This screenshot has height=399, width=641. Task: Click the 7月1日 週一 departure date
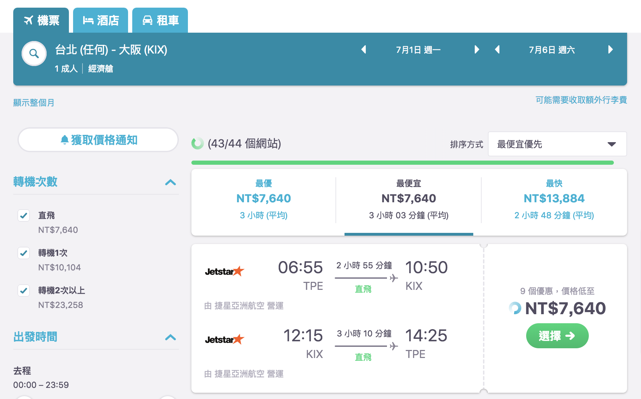(418, 50)
